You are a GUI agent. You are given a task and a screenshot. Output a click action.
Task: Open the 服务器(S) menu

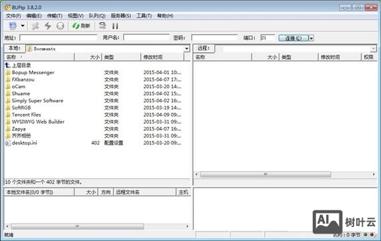pos(121,16)
